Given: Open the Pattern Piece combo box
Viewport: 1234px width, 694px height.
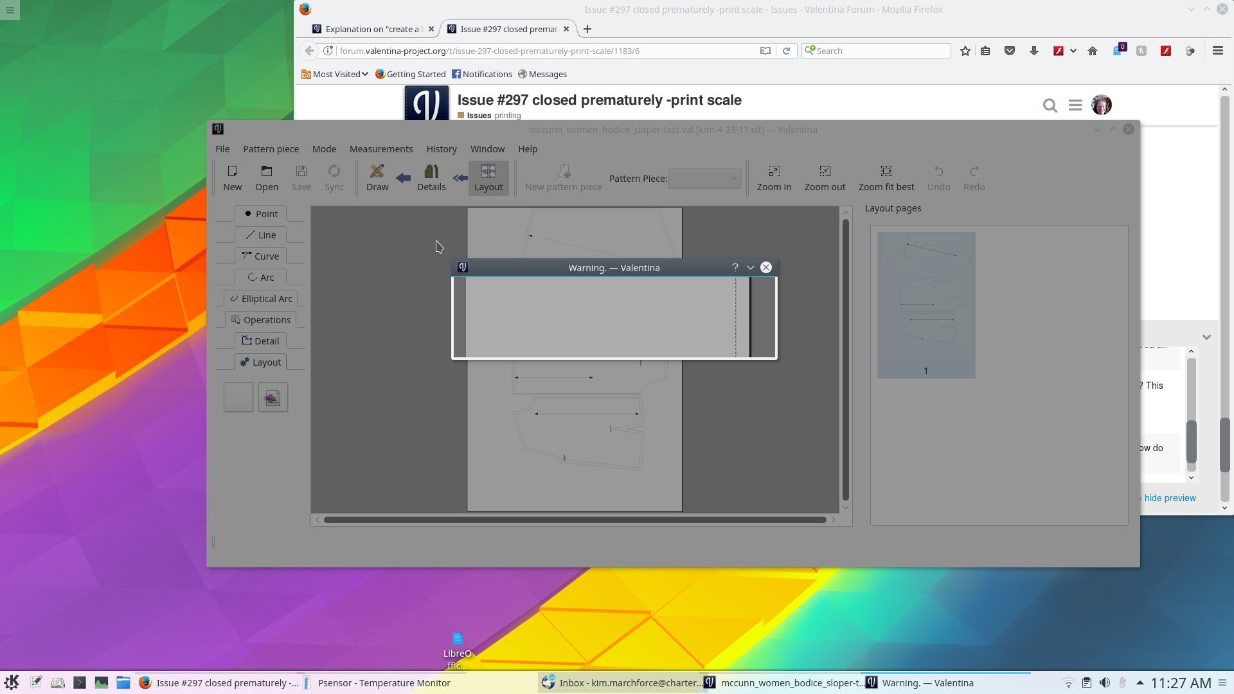Looking at the screenshot, I should [x=705, y=179].
